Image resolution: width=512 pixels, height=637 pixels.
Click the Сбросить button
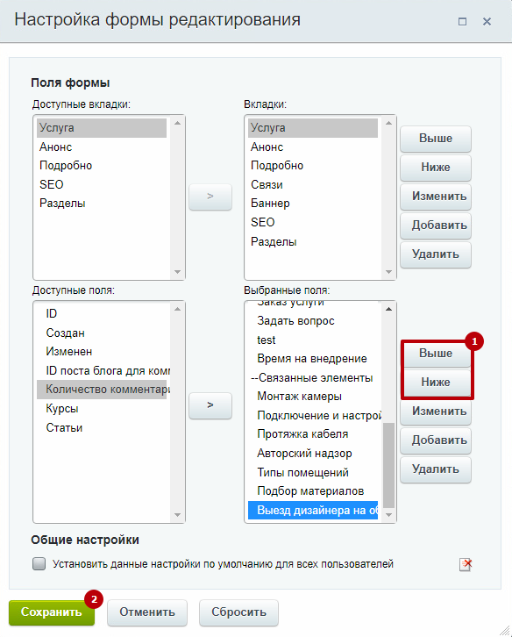[238, 612]
